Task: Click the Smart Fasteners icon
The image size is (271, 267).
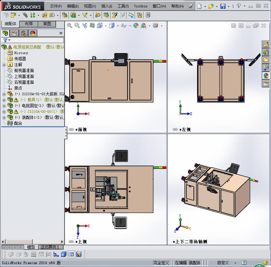Action: [44, 15]
